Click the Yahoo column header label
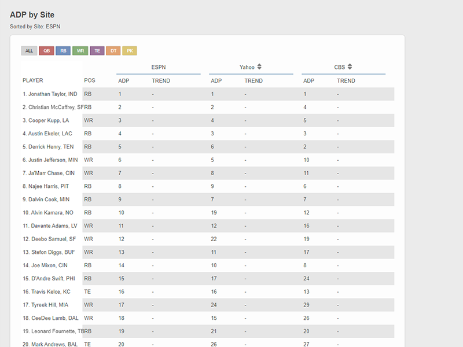463x347 pixels. point(247,67)
